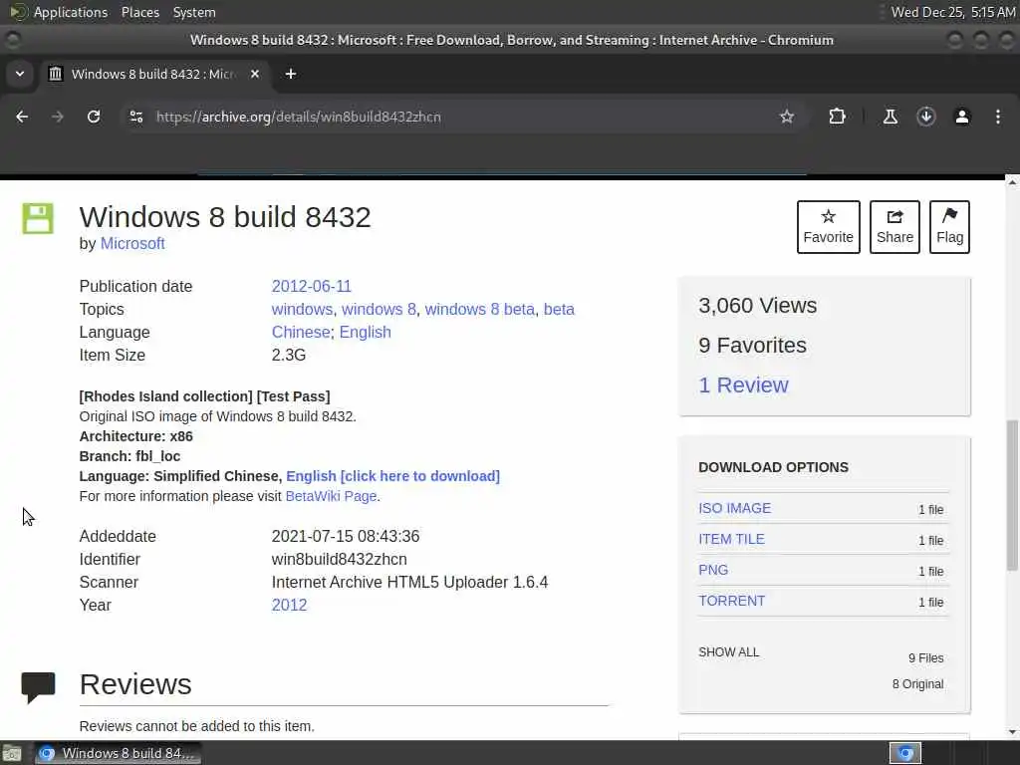Image resolution: width=1020 pixels, height=765 pixels.
Task: Flag this item
Action: (949, 226)
